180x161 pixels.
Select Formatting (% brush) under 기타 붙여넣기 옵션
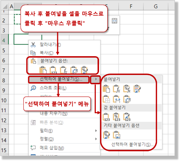(106, 135)
